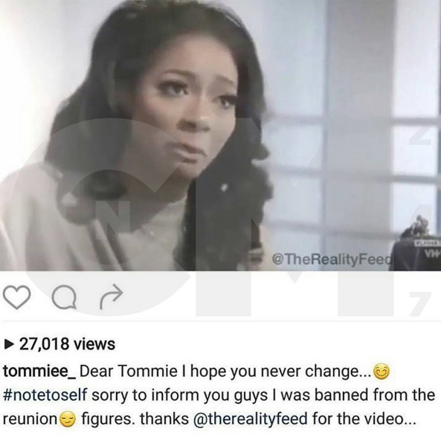Click the smiling emoji after 'never change...'
The image size is (441, 435).
[381, 372]
